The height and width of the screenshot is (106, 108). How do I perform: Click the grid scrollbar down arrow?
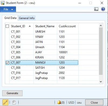click(101, 82)
